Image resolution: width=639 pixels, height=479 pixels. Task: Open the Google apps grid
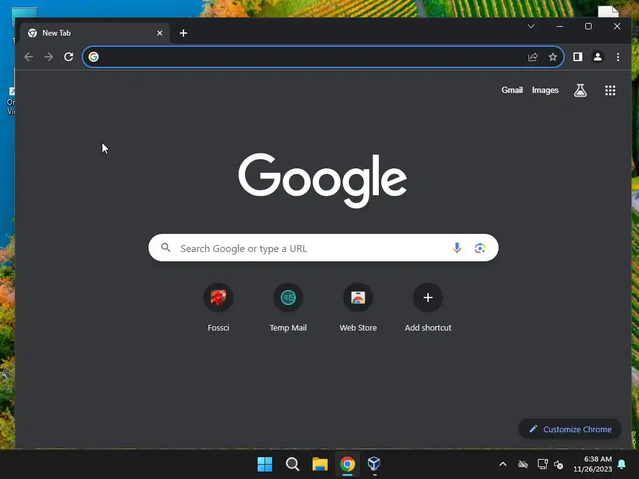coord(610,90)
